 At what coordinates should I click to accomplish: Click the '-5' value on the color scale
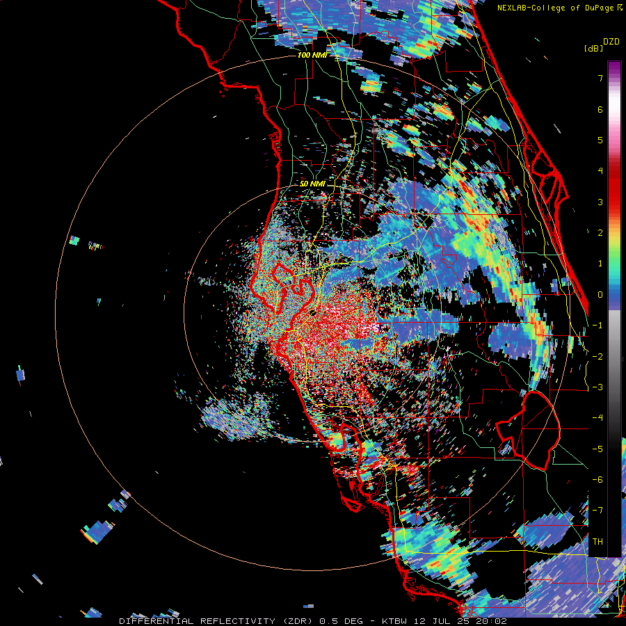point(597,449)
